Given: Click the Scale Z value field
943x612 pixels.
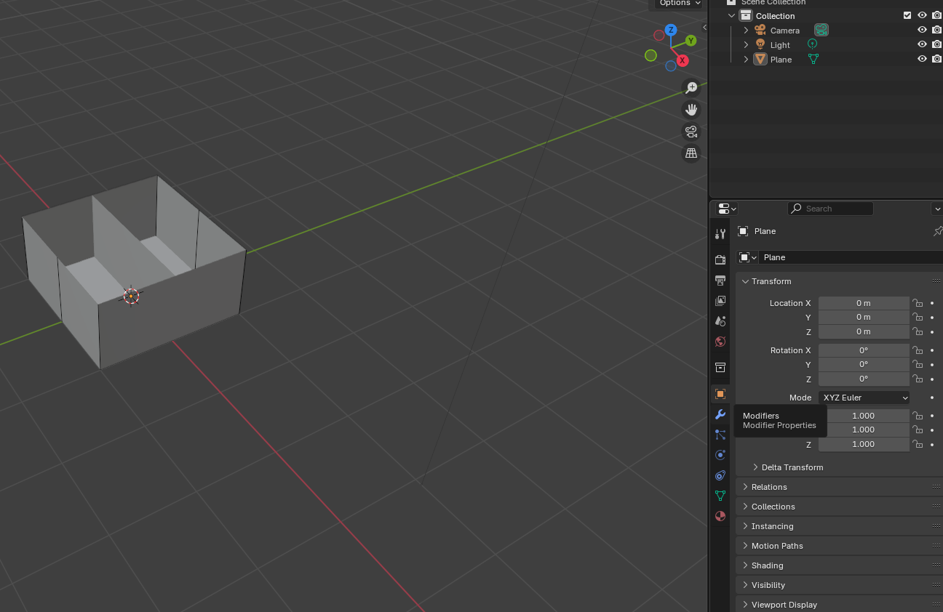Looking at the screenshot, I should 864,444.
